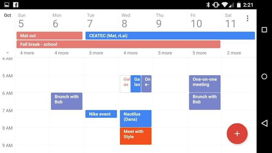
Task: Select the Oct month label
Action: coord(8,15)
